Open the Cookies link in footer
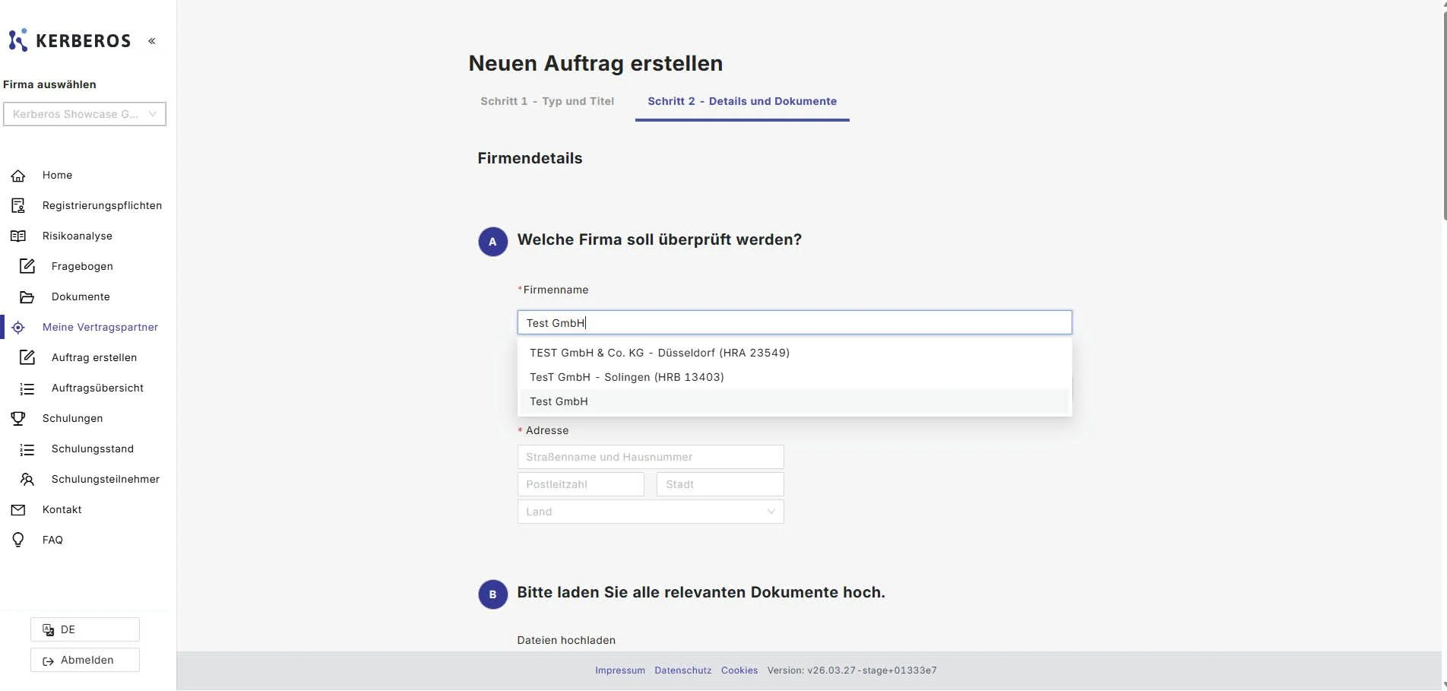The height and width of the screenshot is (691, 1447). [739, 670]
